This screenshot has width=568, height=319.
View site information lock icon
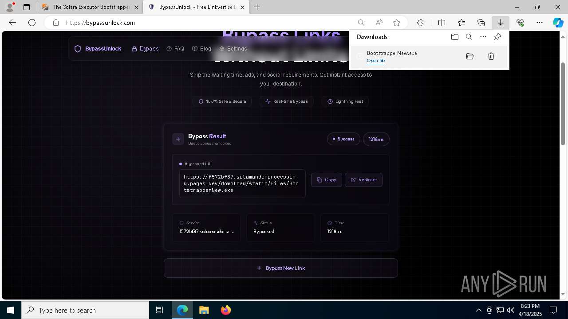[56, 23]
